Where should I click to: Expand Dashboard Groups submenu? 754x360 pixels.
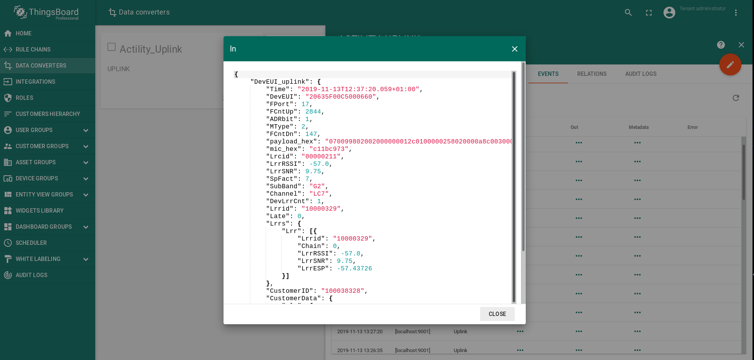86,227
